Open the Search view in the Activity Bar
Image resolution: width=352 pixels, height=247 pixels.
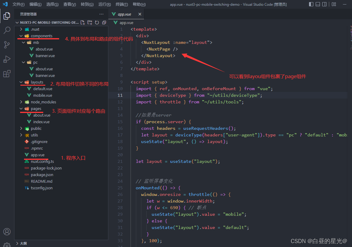[x=7, y=30]
